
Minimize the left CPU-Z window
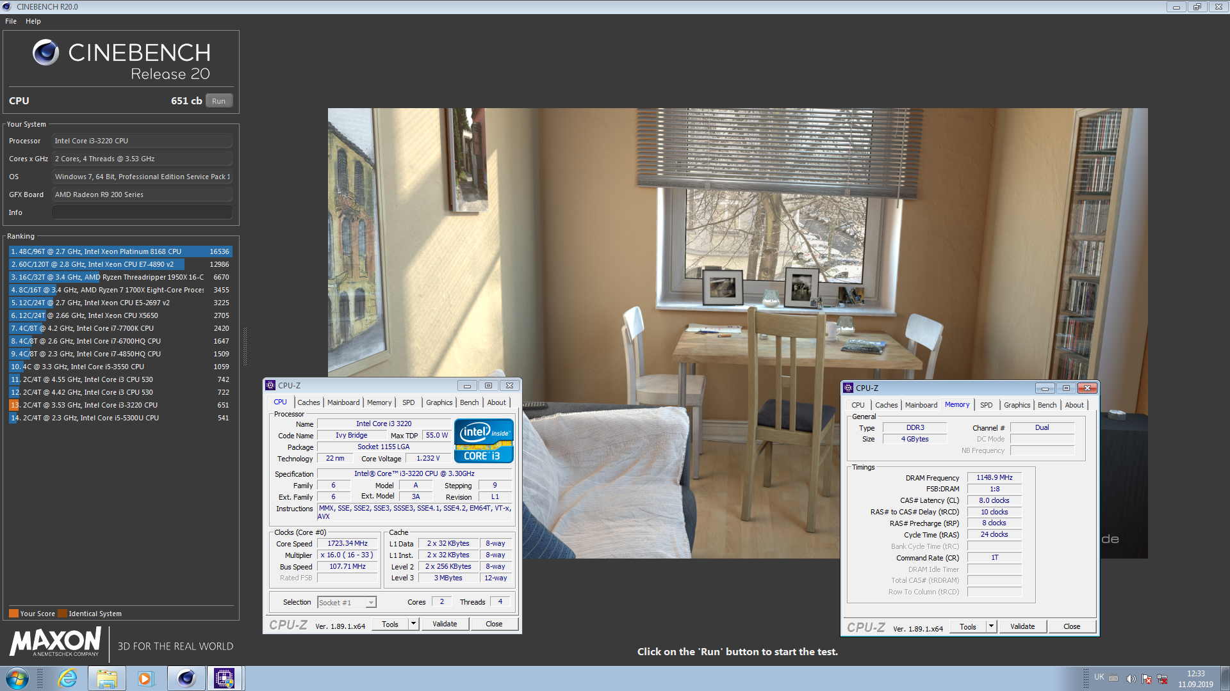(467, 386)
